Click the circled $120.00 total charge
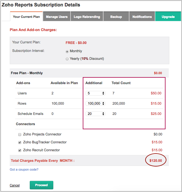Image resolution: width=182 pixels, height=192 pixels. (x=156, y=161)
